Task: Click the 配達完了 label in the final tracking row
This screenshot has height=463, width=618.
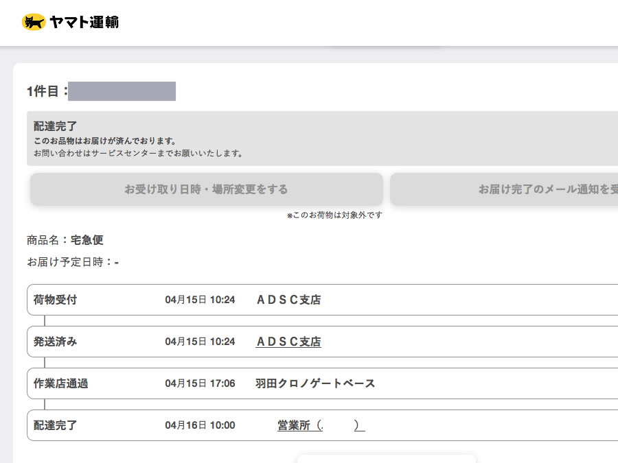Action: pyautogui.click(x=55, y=425)
